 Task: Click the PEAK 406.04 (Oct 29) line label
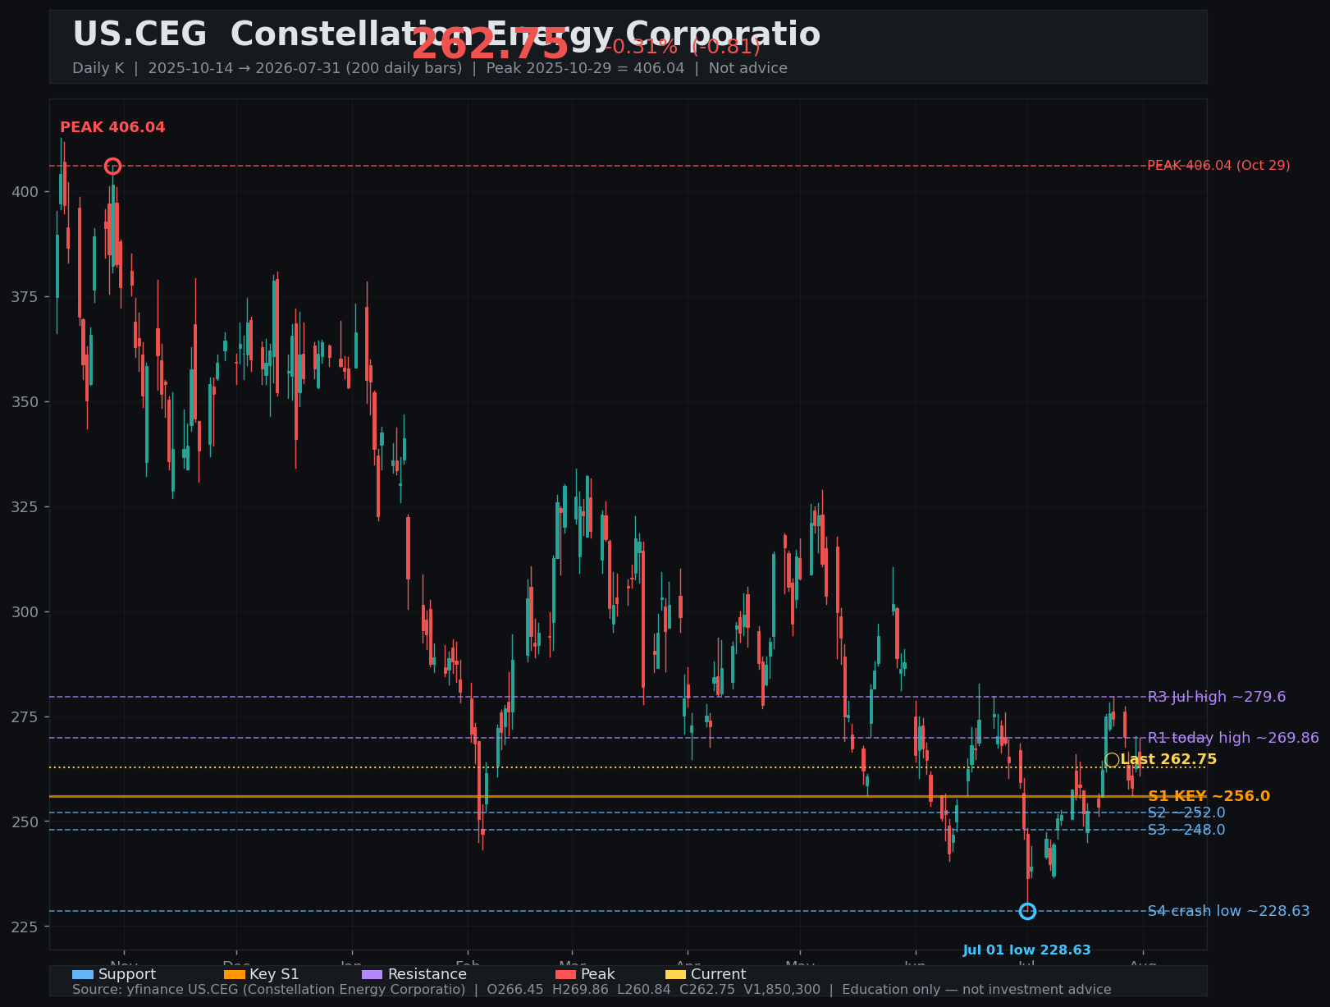pos(1218,166)
